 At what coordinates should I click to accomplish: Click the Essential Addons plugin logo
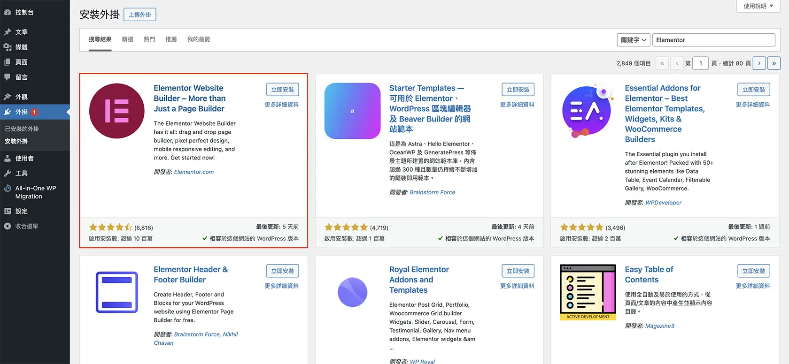pyautogui.click(x=588, y=111)
